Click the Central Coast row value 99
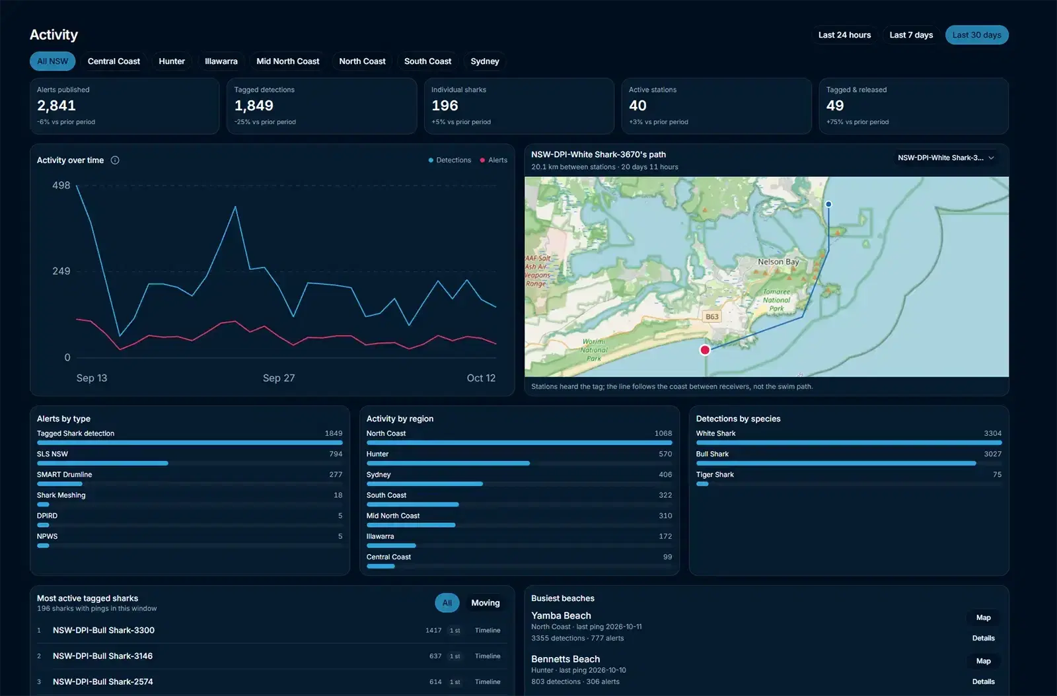The image size is (1057, 696). coord(667,557)
